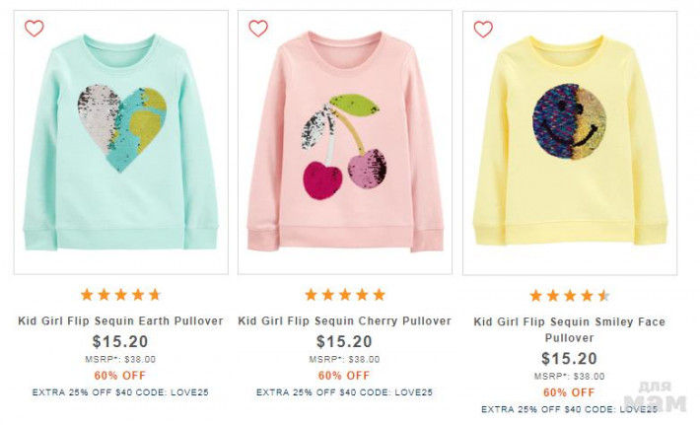Open Kid Girl Flip Sequin Cherry Pullover link

345,321
